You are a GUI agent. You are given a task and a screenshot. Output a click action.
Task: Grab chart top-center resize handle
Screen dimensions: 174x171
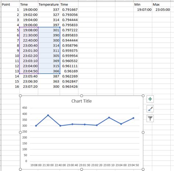81,96
